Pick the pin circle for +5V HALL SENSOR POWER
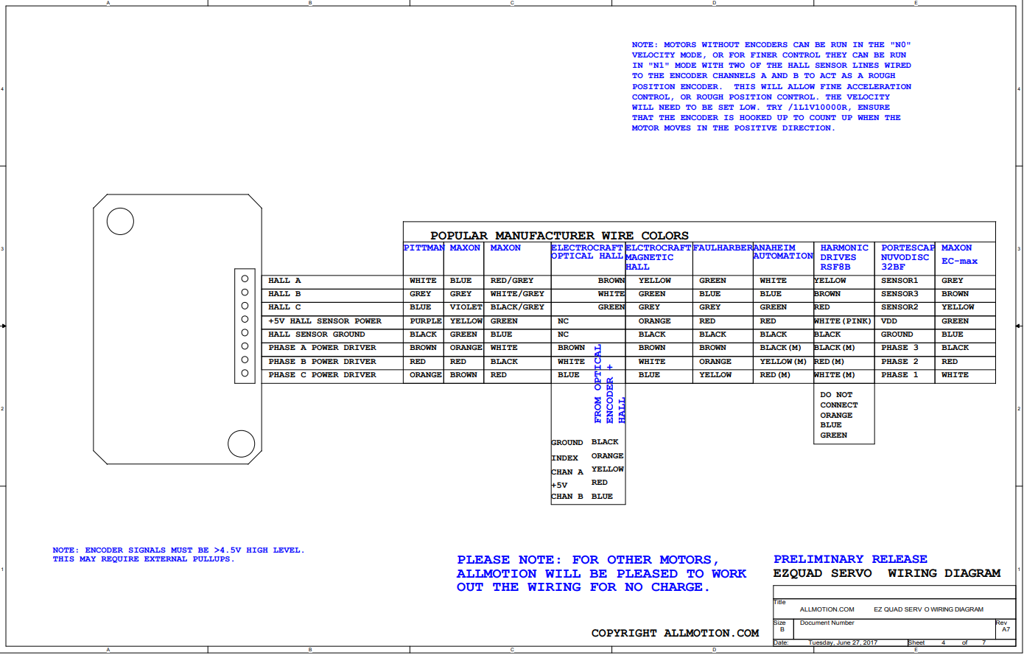Viewport: 1024px width, 655px height. pyautogui.click(x=245, y=320)
